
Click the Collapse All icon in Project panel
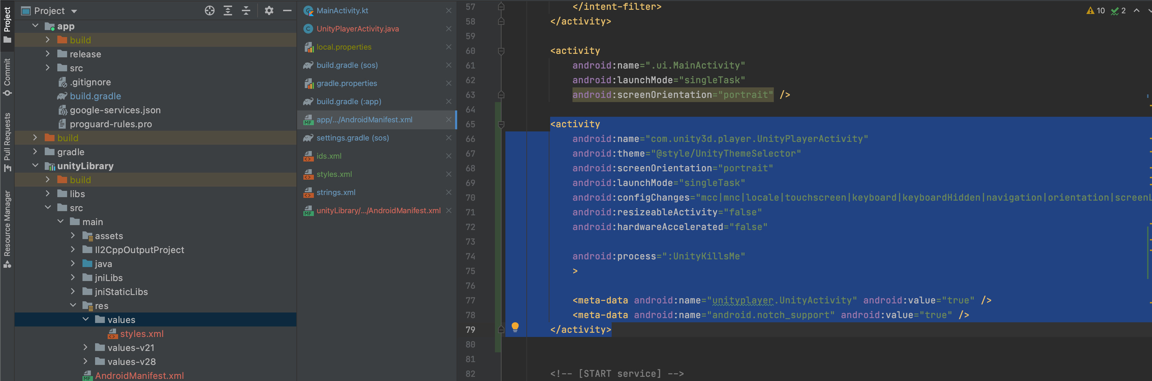coord(246,11)
